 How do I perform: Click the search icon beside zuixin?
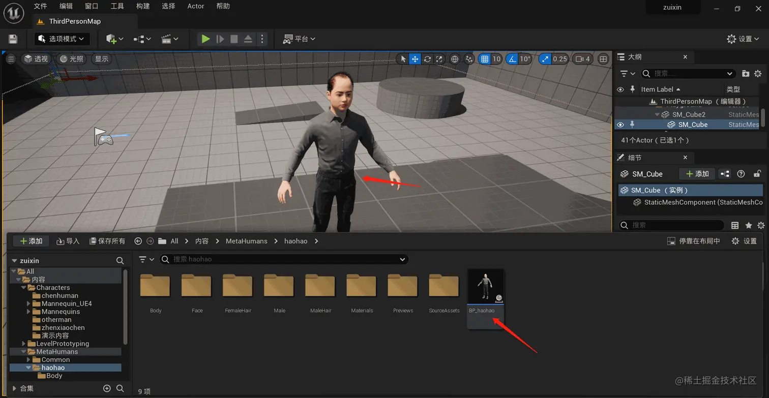point(120,260)
